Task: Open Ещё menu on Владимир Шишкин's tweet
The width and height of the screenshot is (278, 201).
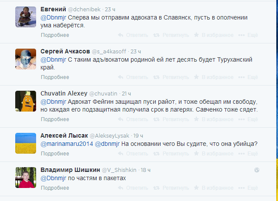Action: click(248, 188)
